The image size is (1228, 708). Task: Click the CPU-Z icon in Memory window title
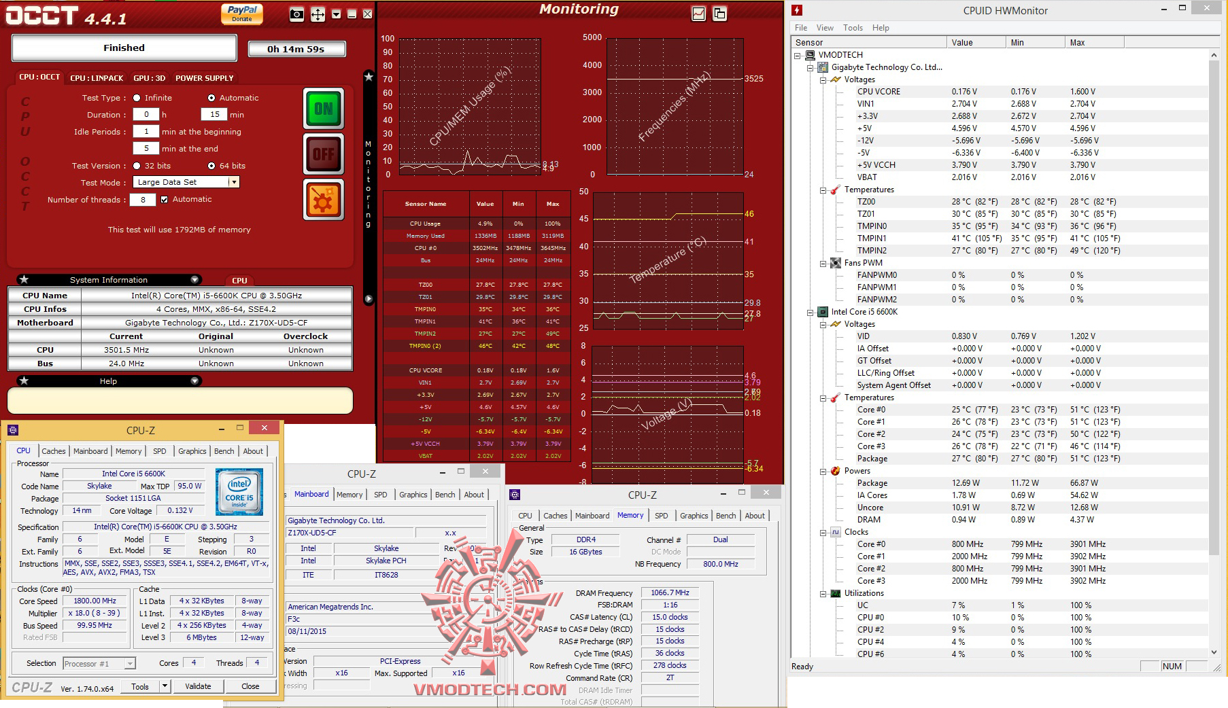[x=515, y=495]
